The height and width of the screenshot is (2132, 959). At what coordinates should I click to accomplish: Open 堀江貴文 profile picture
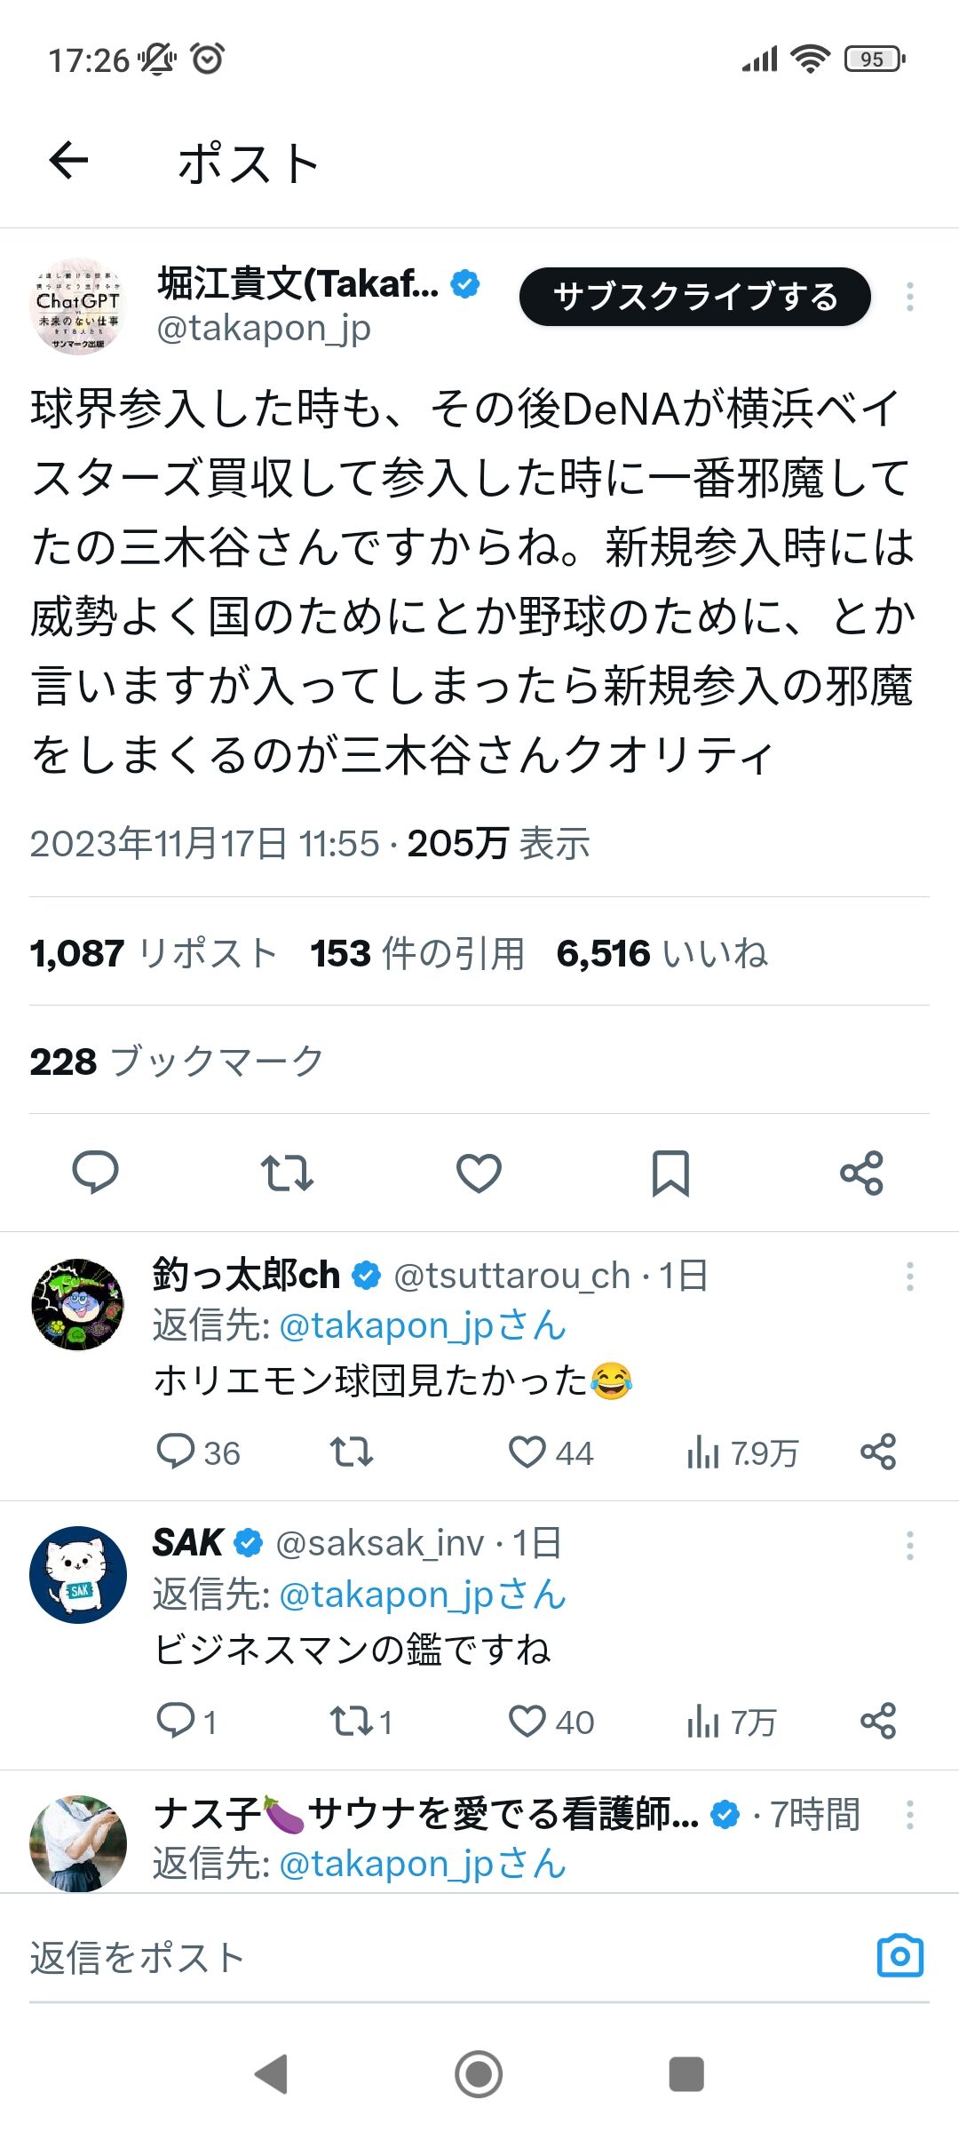pyautogui.click(x=78, y=306)
